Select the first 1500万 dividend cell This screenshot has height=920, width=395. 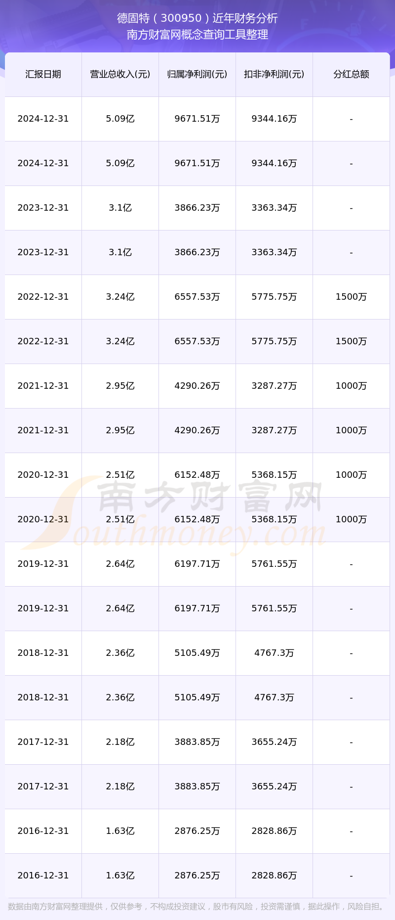(351, 297)
